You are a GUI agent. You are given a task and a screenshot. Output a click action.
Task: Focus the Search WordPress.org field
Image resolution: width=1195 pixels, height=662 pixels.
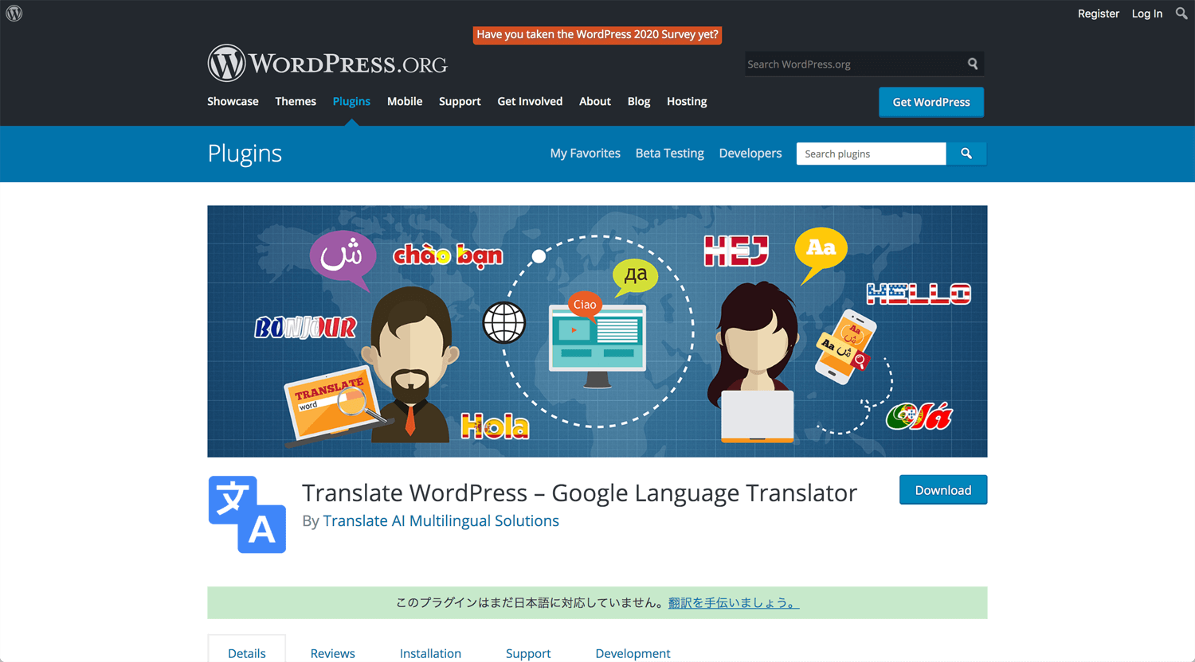(853, 64)
